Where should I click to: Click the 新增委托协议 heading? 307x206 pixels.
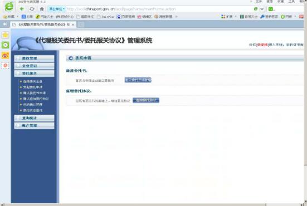point(79,91)
